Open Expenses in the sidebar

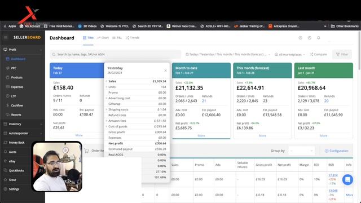pos(15,87)
